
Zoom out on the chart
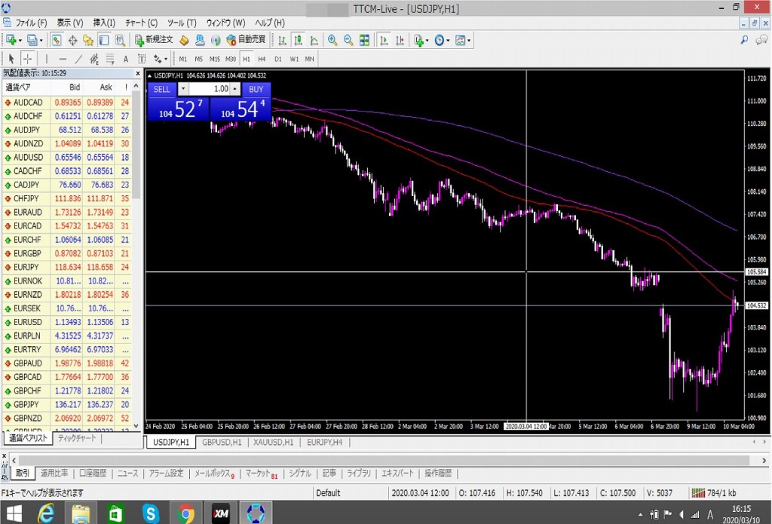[x=348, y=40]
